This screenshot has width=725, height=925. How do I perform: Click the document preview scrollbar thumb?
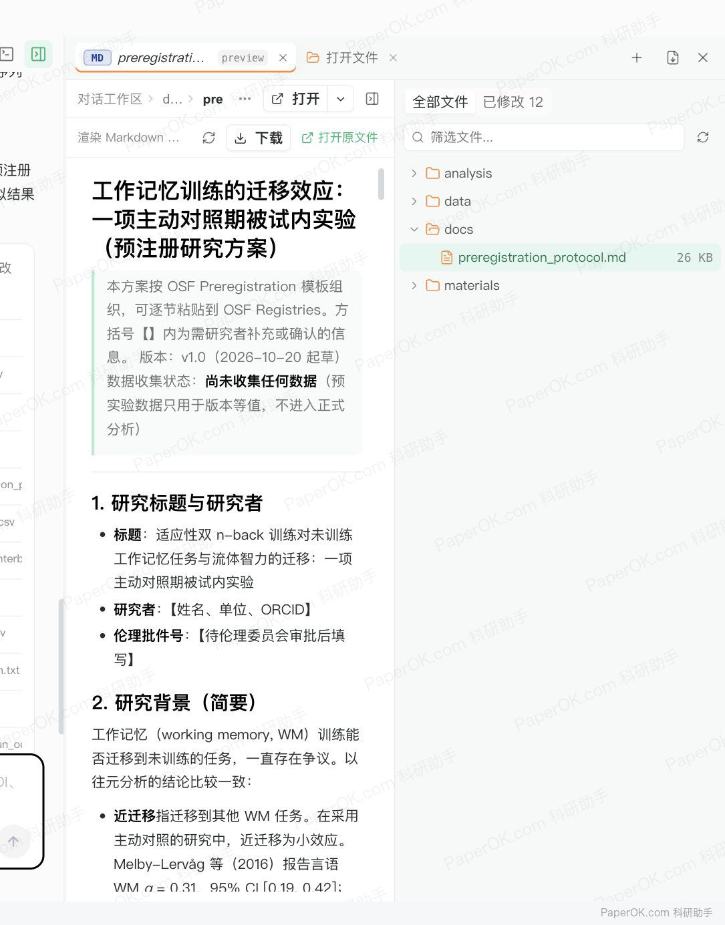tap(381, 184)
